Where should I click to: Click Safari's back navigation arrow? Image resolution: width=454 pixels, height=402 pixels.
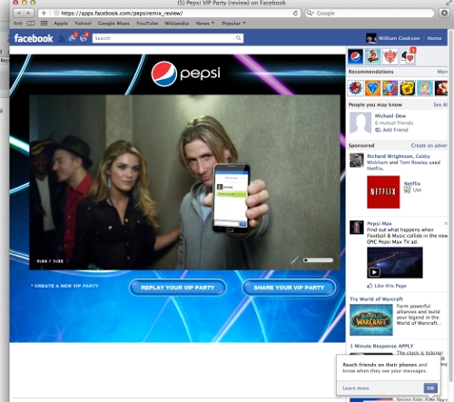[x=19, y=13]
